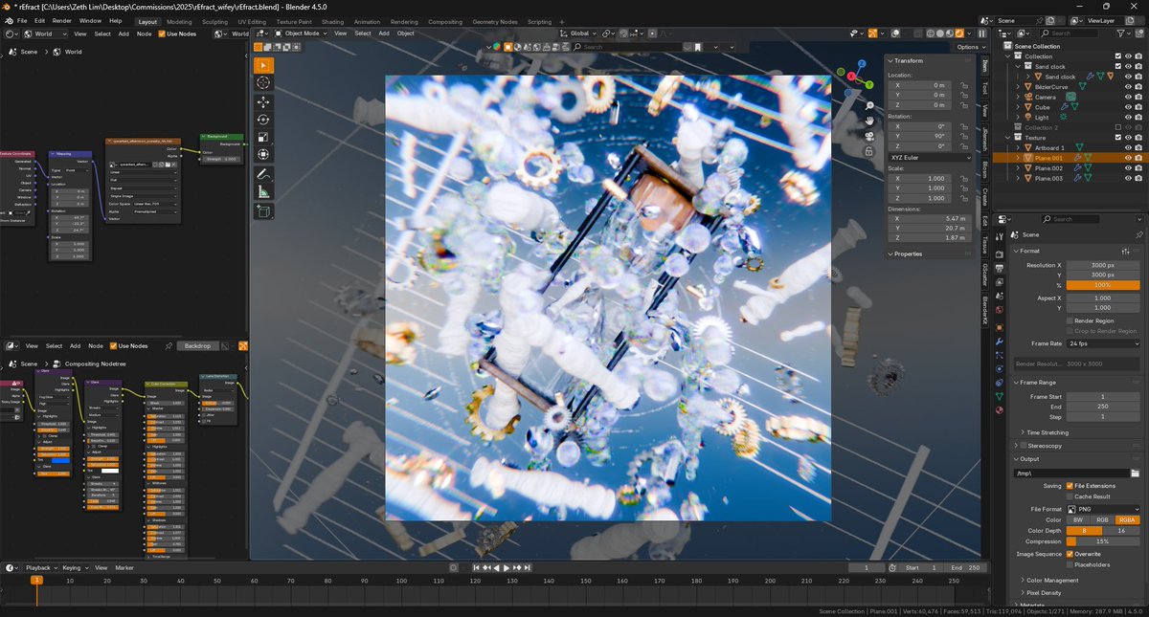Select the Scale tool

pos(263,136)
